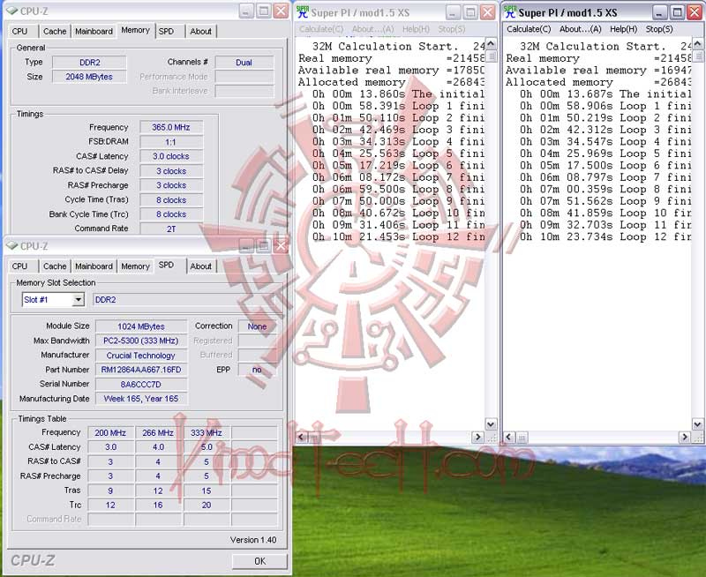Switch to the CPU tab in upper CPU-Z window
This screenshot has width=706, height=577.
click(x=19, y=31)
